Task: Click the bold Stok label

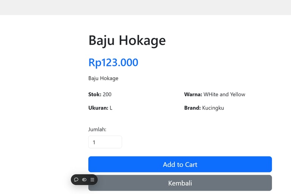Action: tap(95, 94)
